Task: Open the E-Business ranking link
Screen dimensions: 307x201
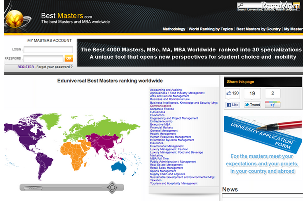Action: (x=158, y=112)
